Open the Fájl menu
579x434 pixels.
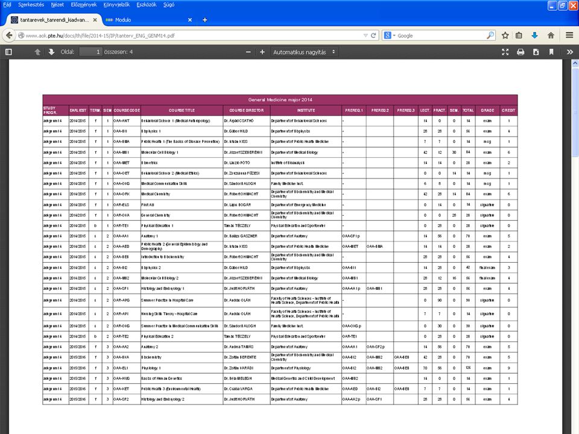(x=7, y=5)
